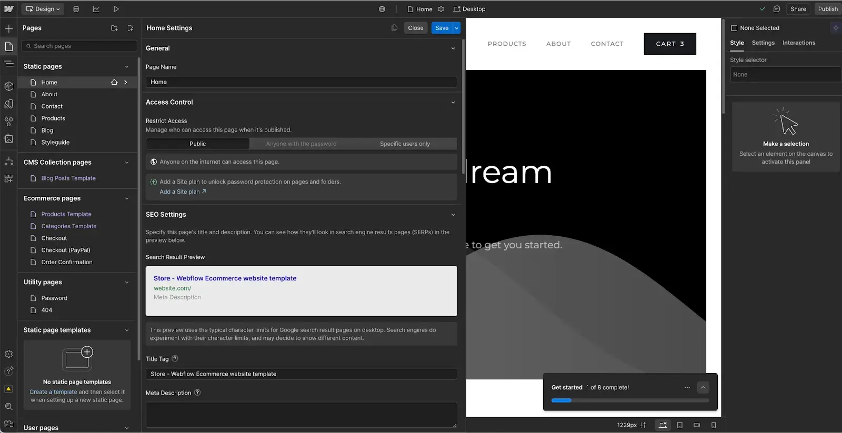
Task: Open the Webflow logo menu
Action: coord(8,9)
